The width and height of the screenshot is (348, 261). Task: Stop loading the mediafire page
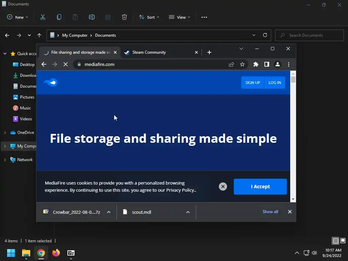(x=66, y=64)
